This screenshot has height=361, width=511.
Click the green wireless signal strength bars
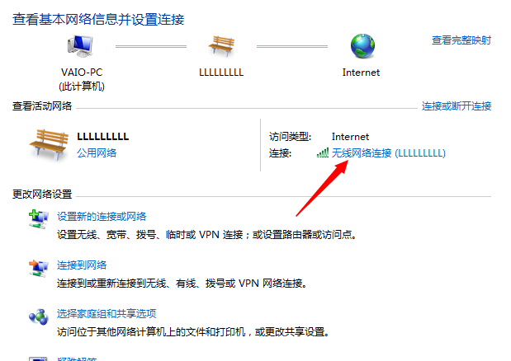[323, 152]
